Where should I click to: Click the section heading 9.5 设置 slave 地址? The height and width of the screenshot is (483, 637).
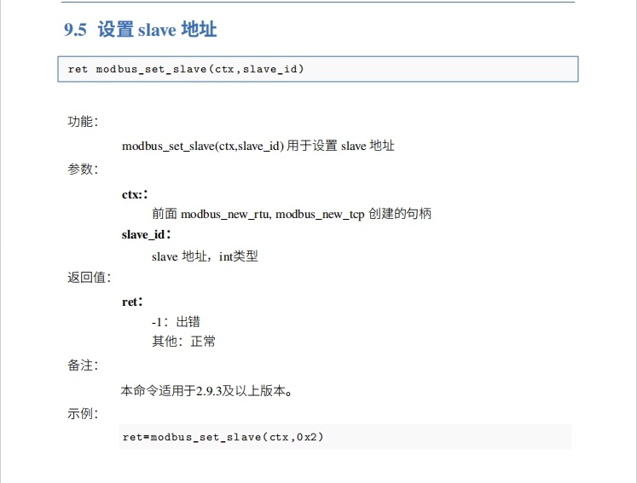point(140,30)
